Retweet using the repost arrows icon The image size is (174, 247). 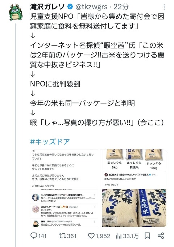62,236
